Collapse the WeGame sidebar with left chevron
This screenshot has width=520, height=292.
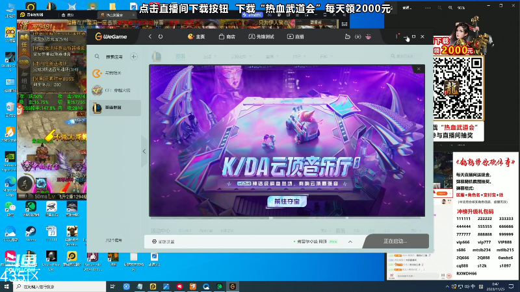tap(144, 151)
